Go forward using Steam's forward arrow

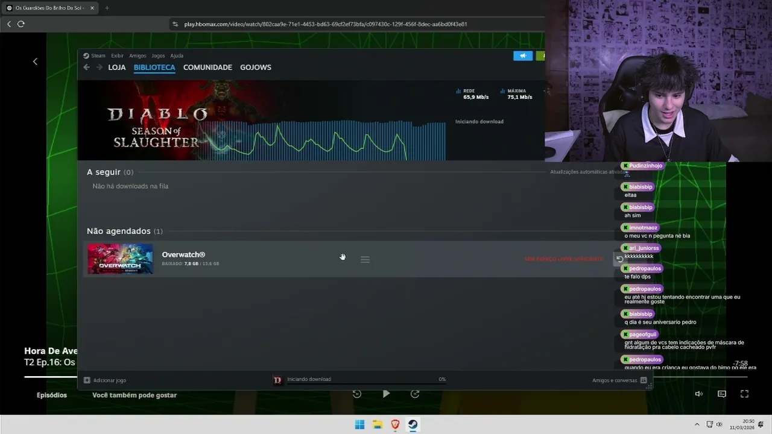point(100,68)
